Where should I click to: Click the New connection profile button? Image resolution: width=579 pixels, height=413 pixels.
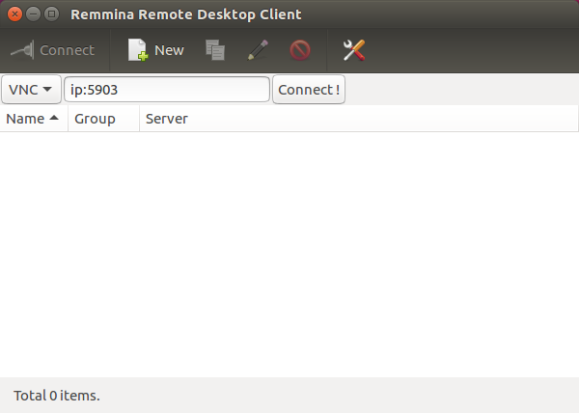click(x=155, y=50)
